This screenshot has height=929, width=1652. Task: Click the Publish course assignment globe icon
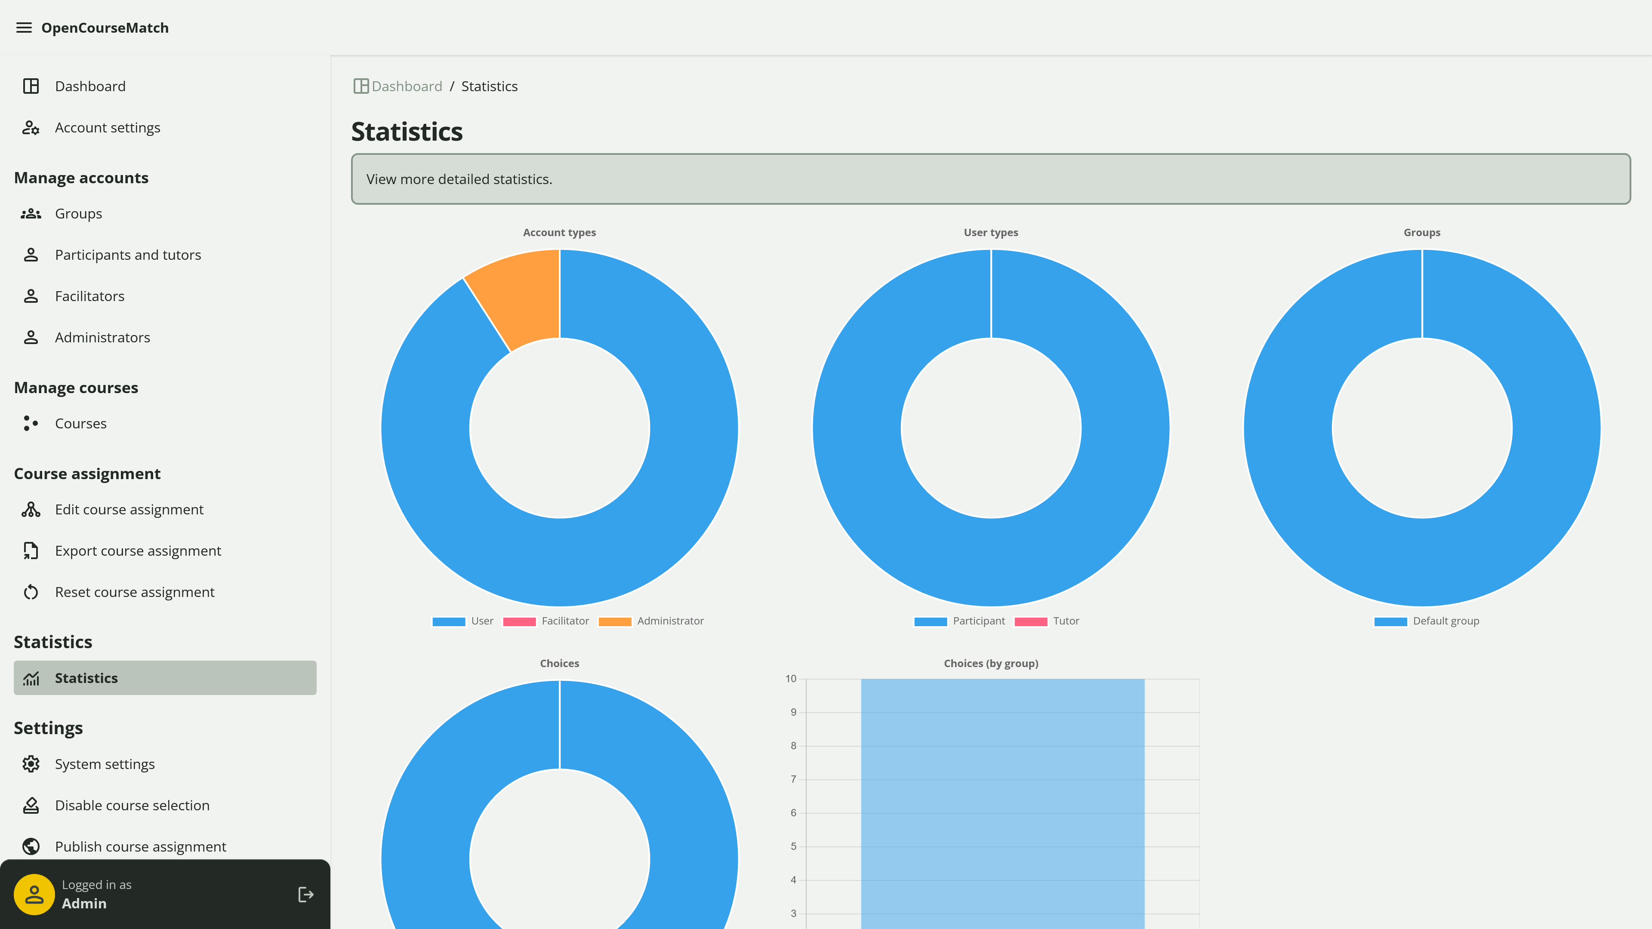click(x=31, y=846)
